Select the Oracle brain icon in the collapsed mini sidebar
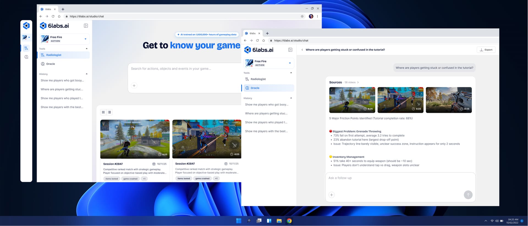Viewport: 528px width, 226px height. [x=26, y=57]
